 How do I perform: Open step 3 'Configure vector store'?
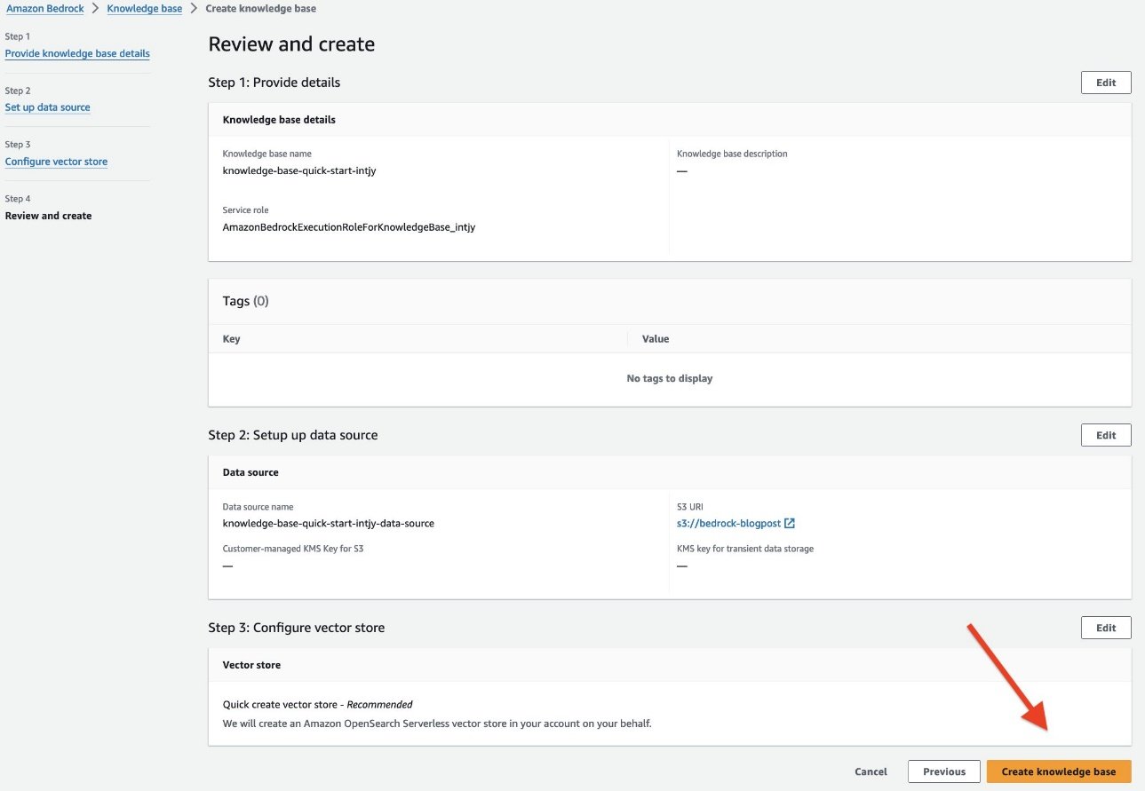(x=56, y=162)
